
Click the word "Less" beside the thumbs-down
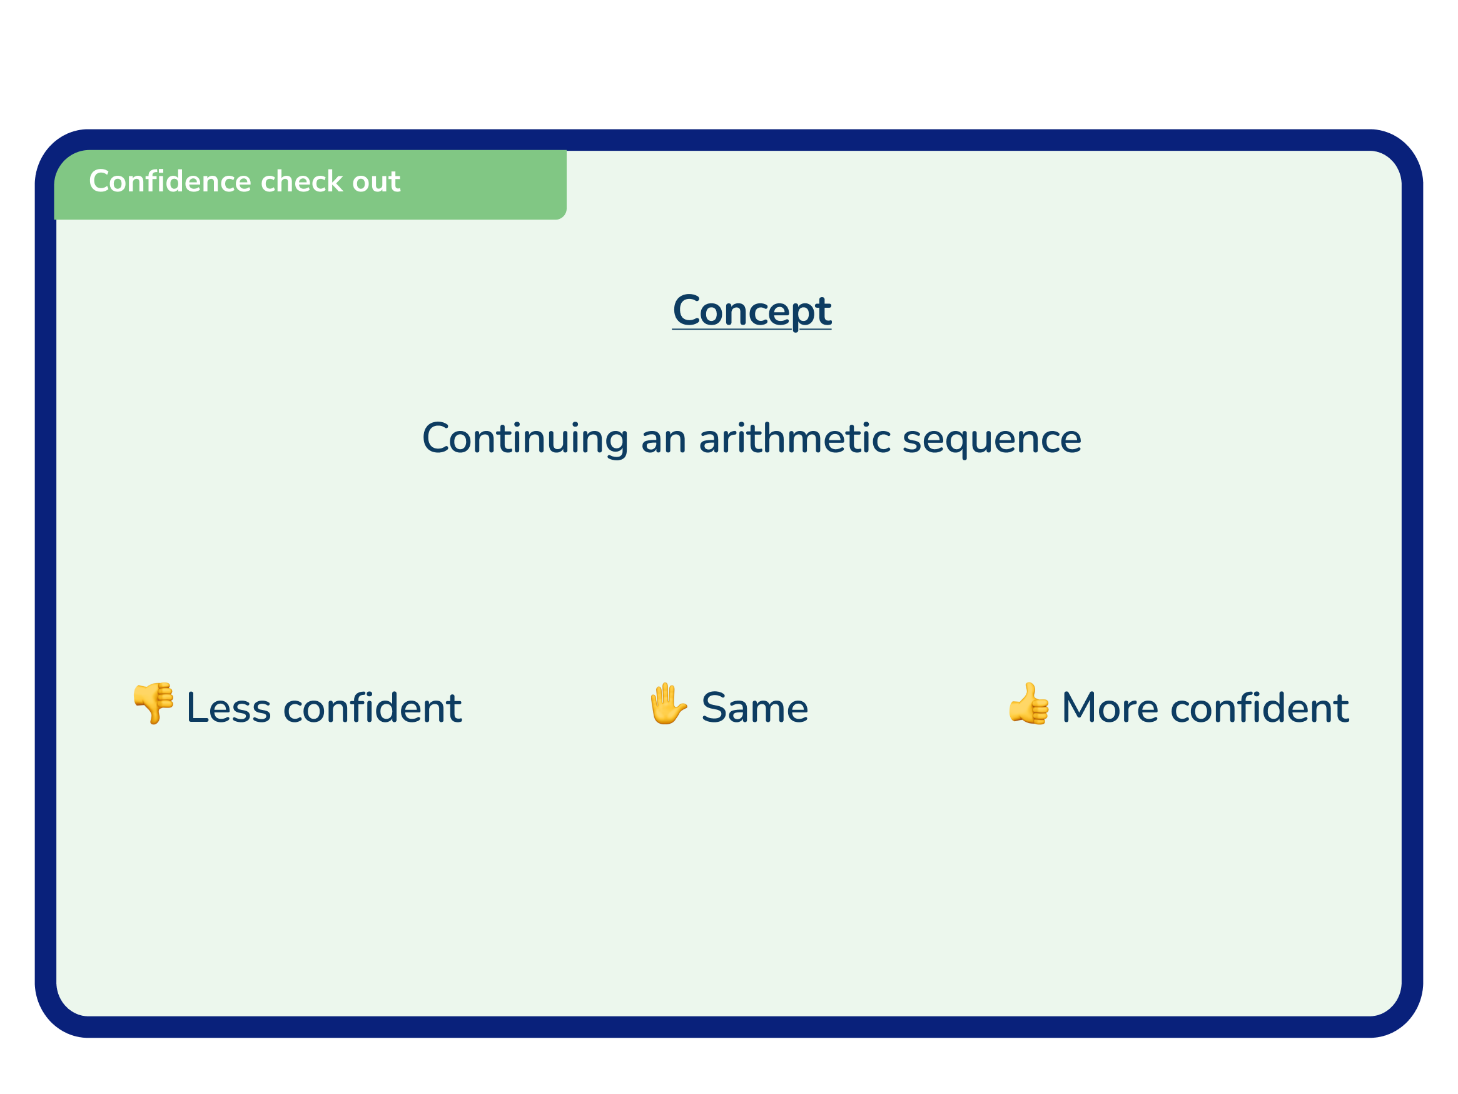pyautogui.click(x=228, y=709)
